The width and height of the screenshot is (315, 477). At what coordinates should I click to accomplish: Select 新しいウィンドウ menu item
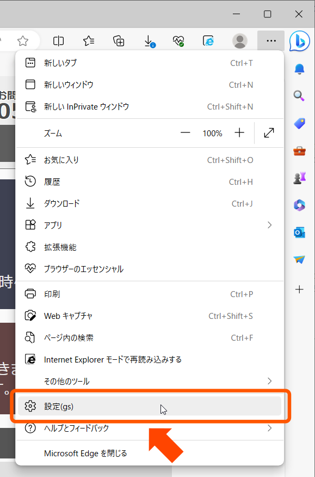point(149,85)
